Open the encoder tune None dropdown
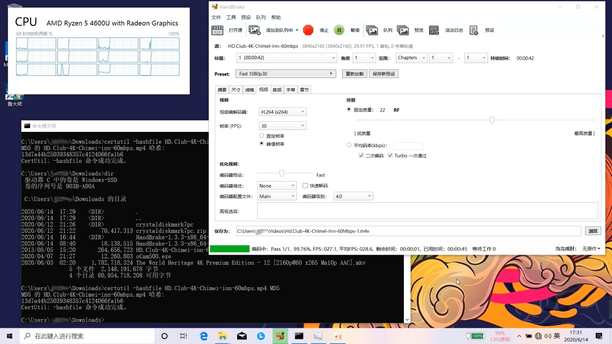The image size is (612, 344). pos(277,186)
